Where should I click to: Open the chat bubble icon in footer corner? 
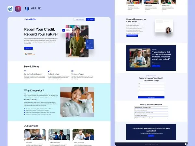click(186, 144)
